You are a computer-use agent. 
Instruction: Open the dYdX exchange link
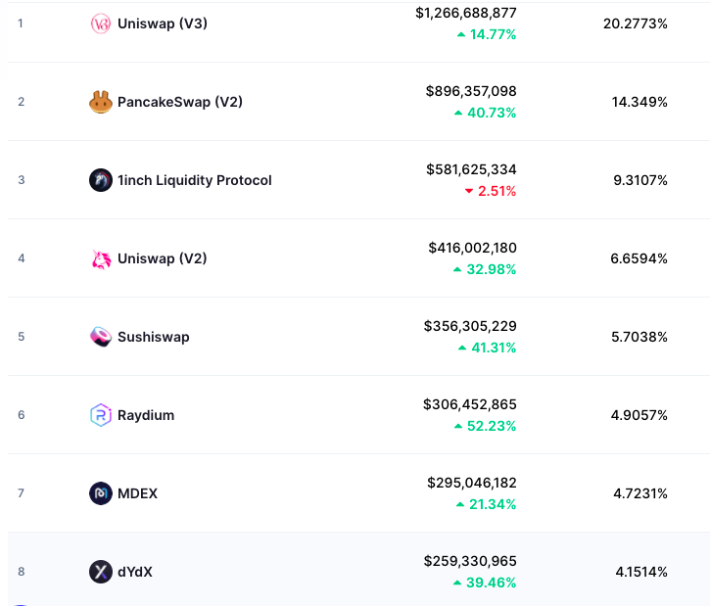(x=135, y=572)
